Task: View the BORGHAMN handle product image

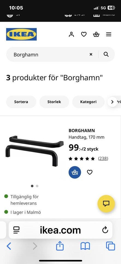Action: tap(35, 151)
